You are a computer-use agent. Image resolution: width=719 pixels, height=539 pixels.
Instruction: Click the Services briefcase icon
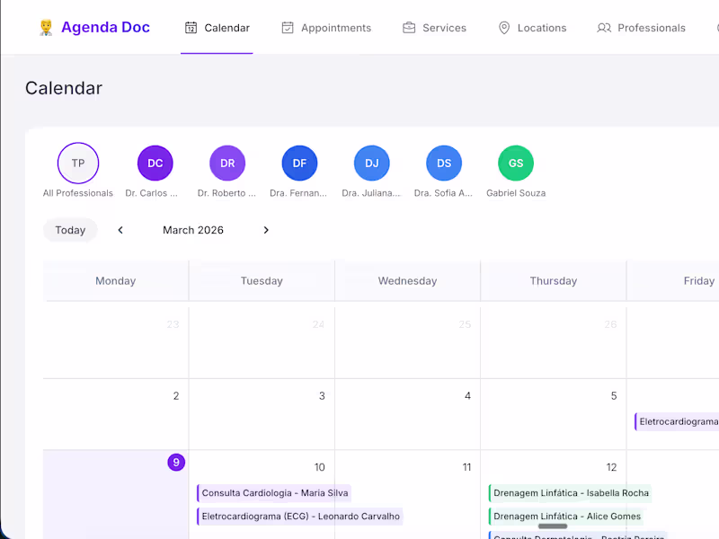(x=409, y=28)
